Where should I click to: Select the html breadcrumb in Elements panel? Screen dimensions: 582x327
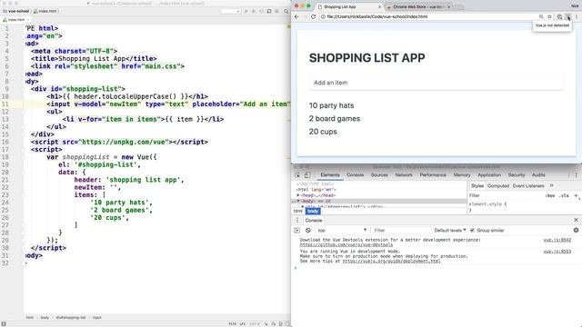pyautogui.click(x=298, y=211)
